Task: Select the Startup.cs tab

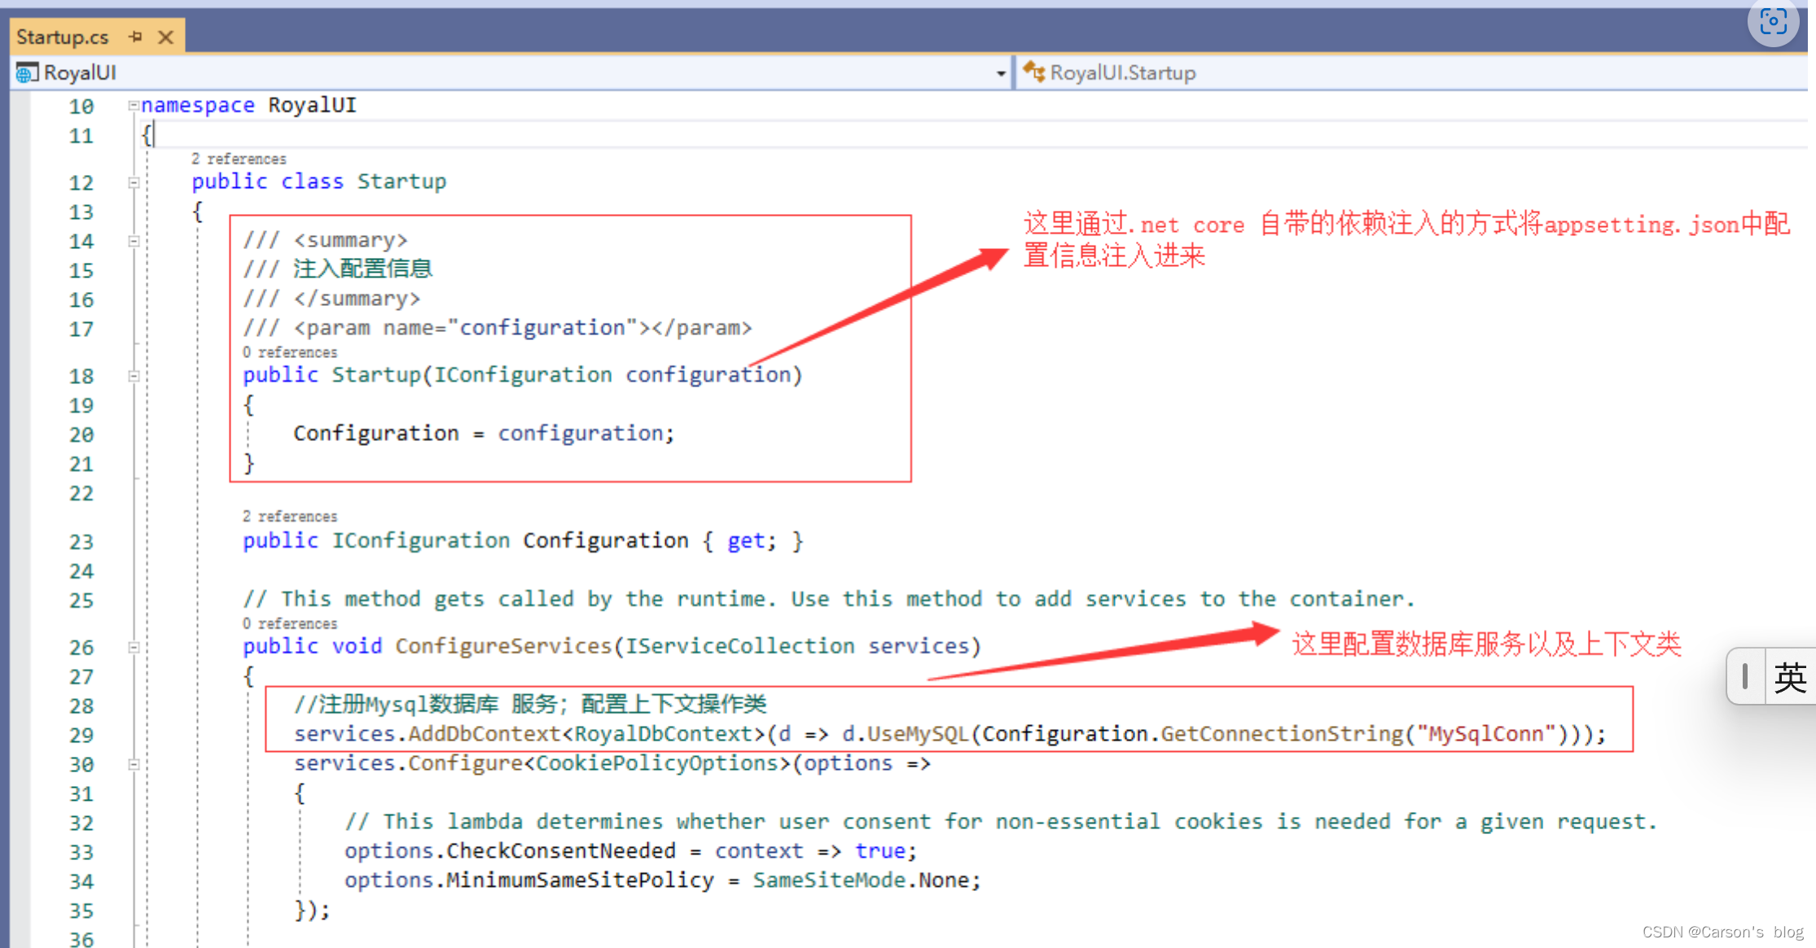Action: [x=63, y=37]
